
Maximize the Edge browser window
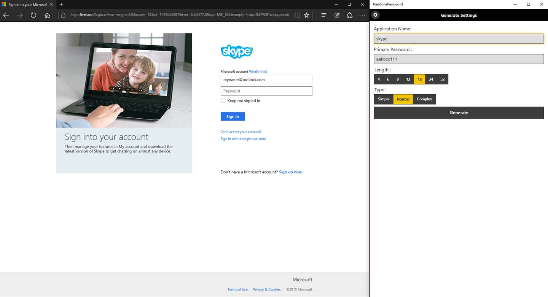point(349,4)
